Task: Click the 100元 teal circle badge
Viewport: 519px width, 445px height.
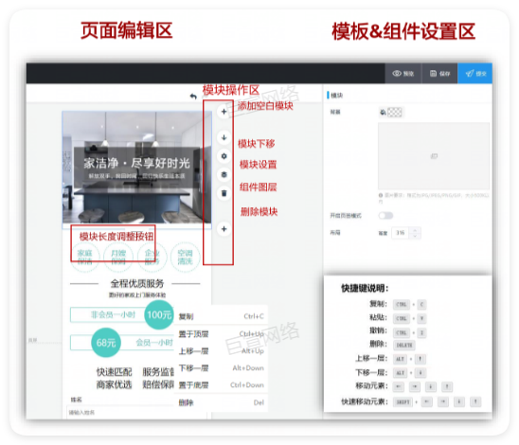Action: (x=159, y=314)
